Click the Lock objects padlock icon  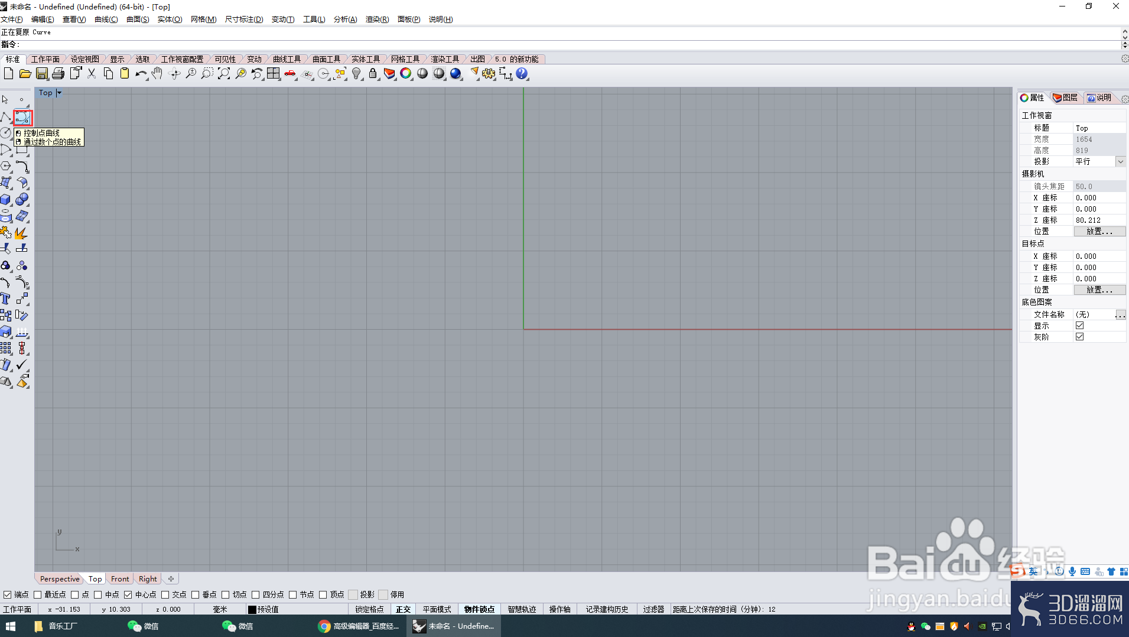[x=373, y=74]
